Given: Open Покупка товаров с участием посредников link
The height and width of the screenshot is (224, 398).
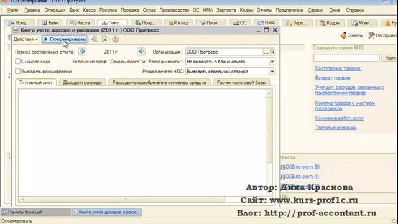Looking at the screenshot, I should click(x=345, y=106).
